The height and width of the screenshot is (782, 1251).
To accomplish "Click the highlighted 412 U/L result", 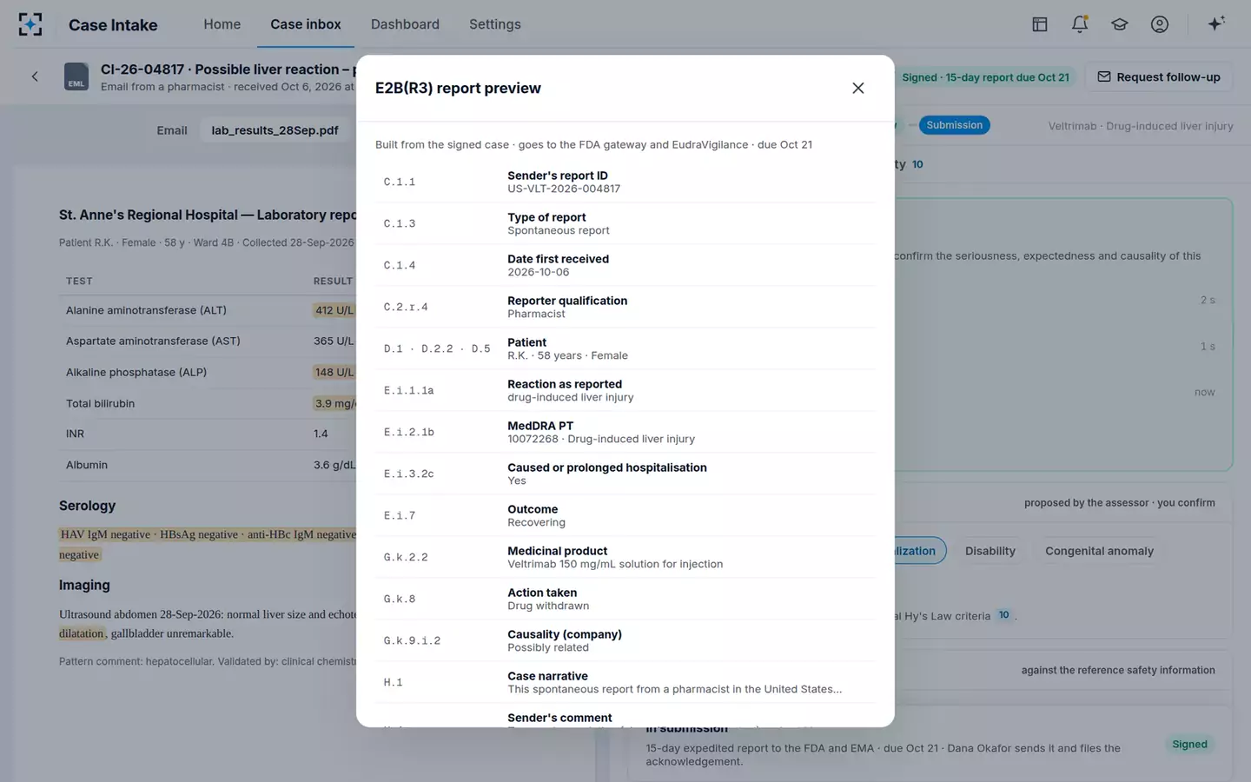I will (334, 310).
